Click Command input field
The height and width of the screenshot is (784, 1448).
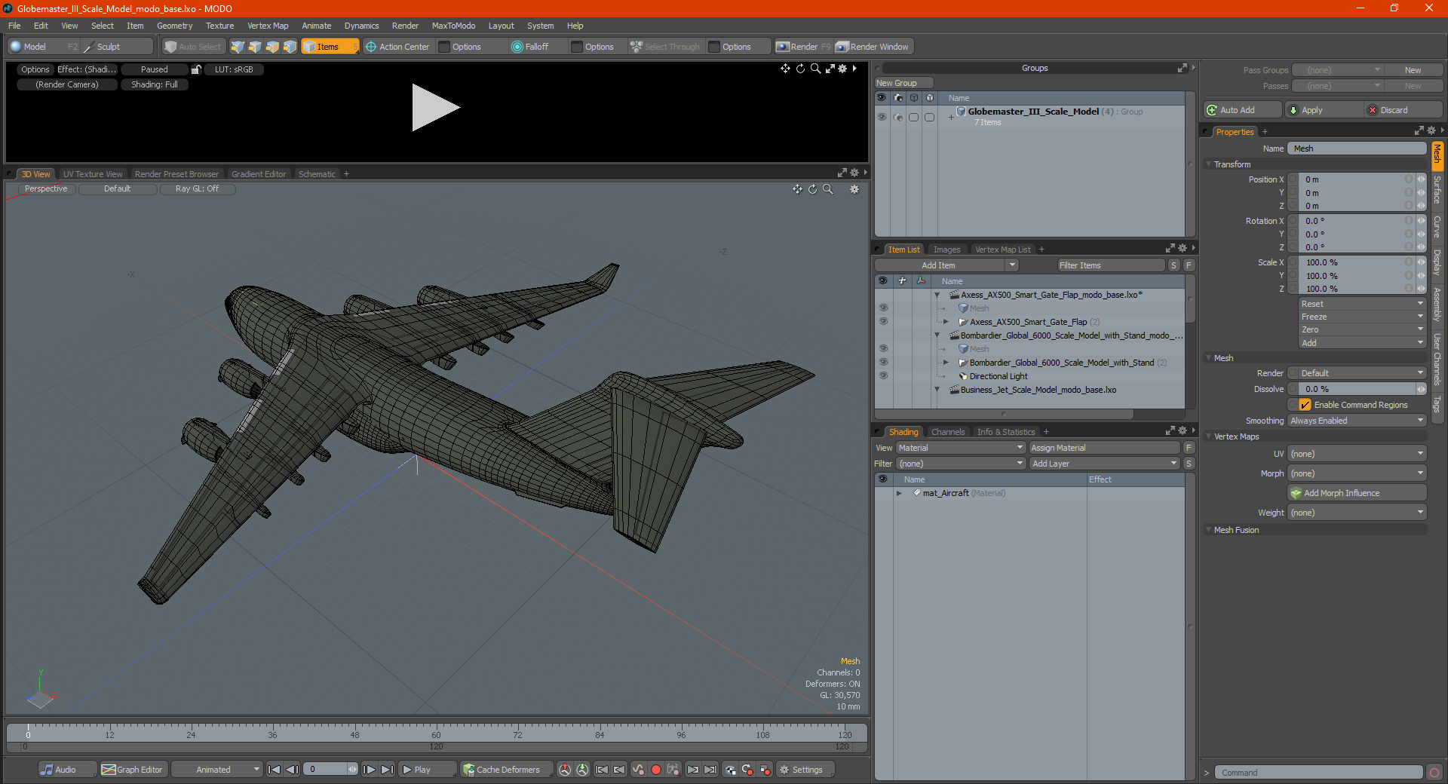click(1318, 773)
